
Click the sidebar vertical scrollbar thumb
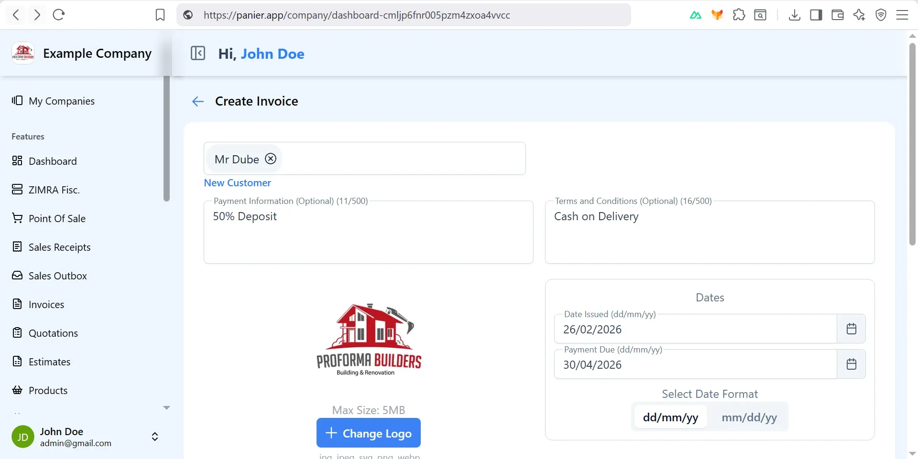(166, 139)
